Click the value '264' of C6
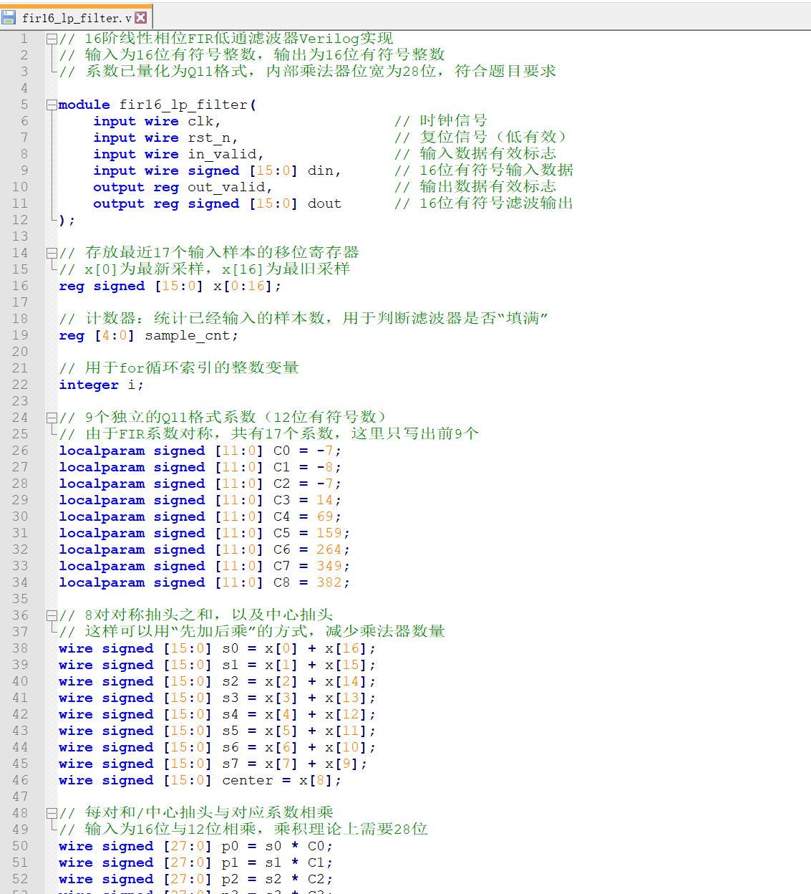Screen dimensions: 811x894 point(329,549)
